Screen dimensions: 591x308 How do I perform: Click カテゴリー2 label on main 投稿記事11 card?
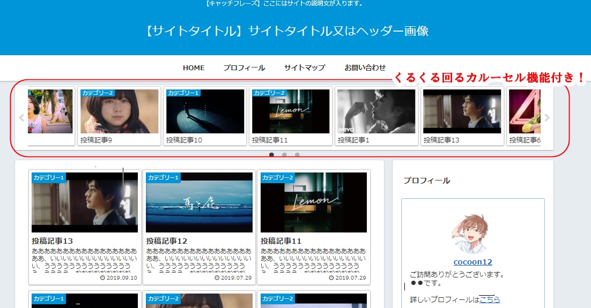point(278,177)
